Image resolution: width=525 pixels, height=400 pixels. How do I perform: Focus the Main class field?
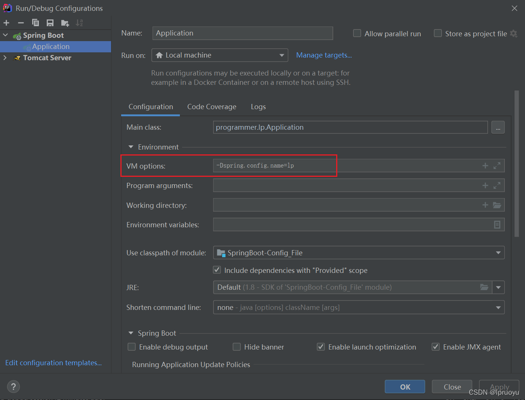350,127
